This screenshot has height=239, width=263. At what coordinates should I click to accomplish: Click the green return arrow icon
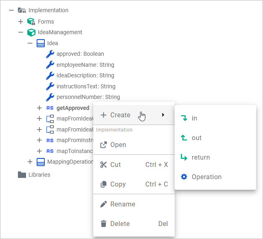click(184, 158)
